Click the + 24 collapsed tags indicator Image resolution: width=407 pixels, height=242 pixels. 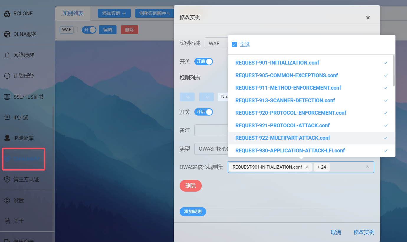(x=322, y=167)
